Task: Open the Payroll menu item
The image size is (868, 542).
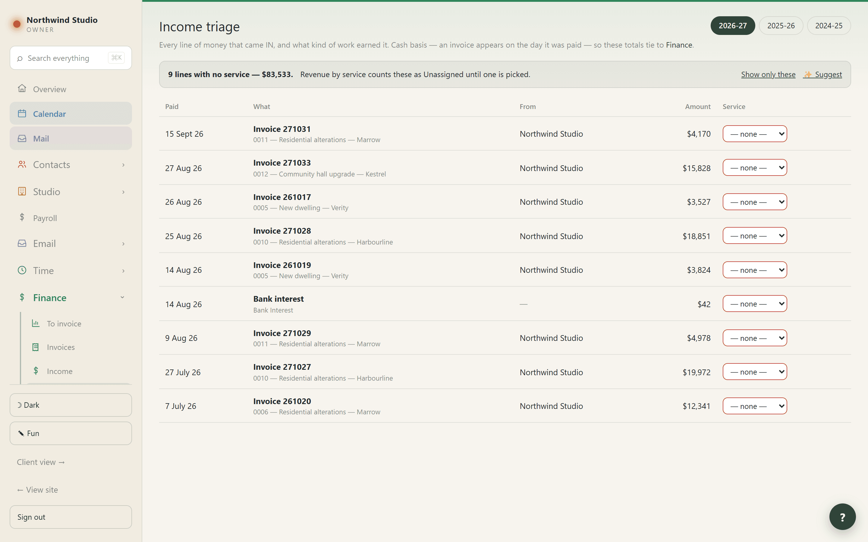Action: point(71,218)
